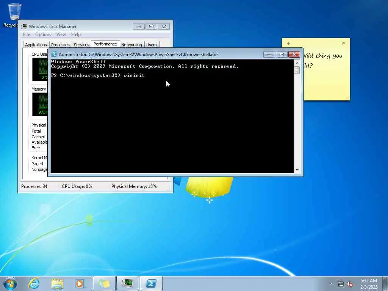Click the typed 'wininit' command text
The image size is (388, 291).
(134, 75)
